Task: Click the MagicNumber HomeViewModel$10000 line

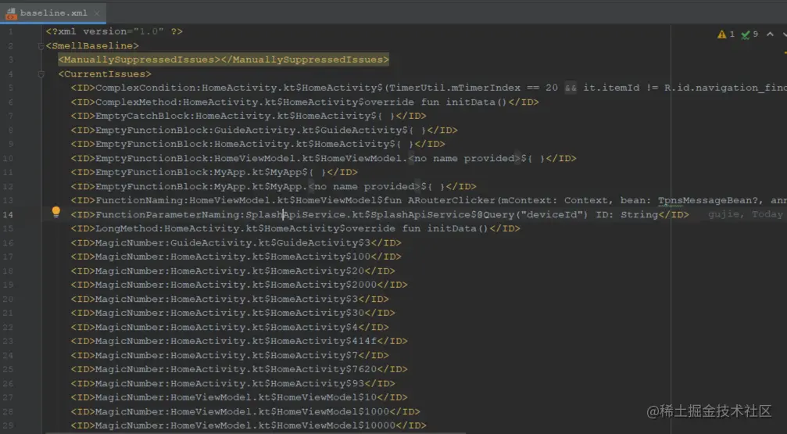Action: click(x=249, y=425)
